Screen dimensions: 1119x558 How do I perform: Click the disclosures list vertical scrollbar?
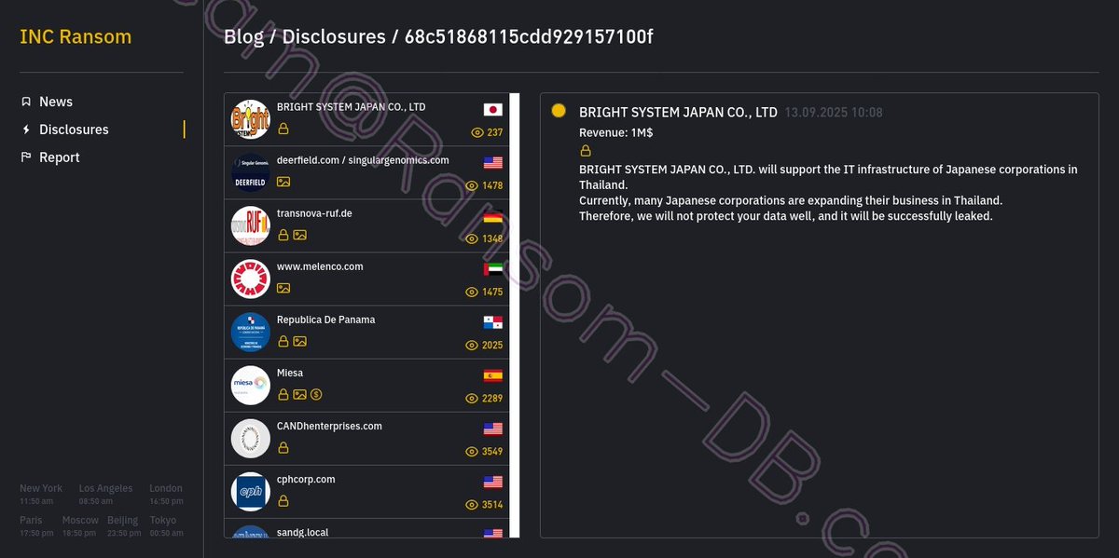515,315
